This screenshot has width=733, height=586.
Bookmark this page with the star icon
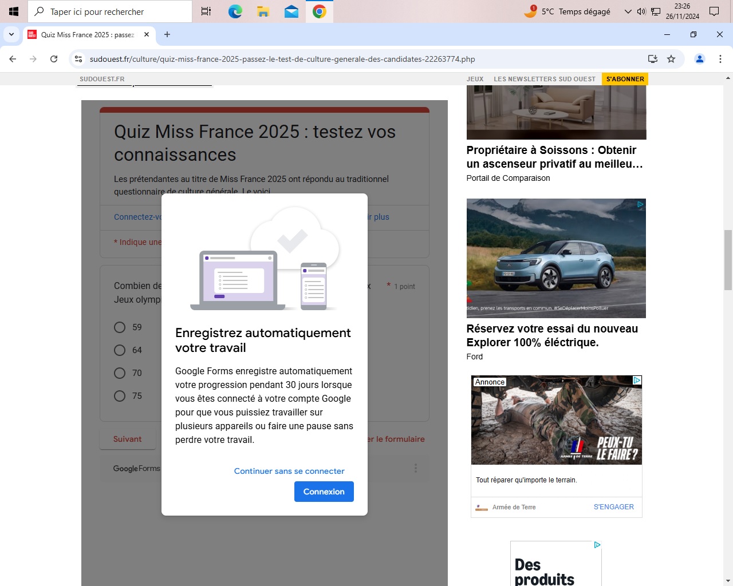click(x=671, y=59)
